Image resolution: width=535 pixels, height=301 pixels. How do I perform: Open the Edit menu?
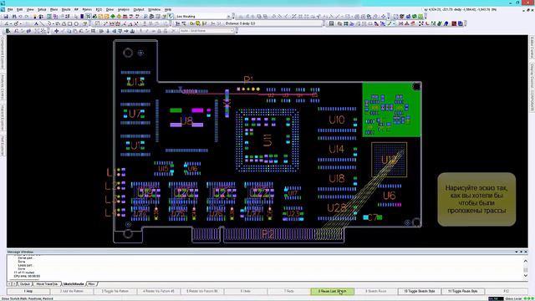[20, 9]
